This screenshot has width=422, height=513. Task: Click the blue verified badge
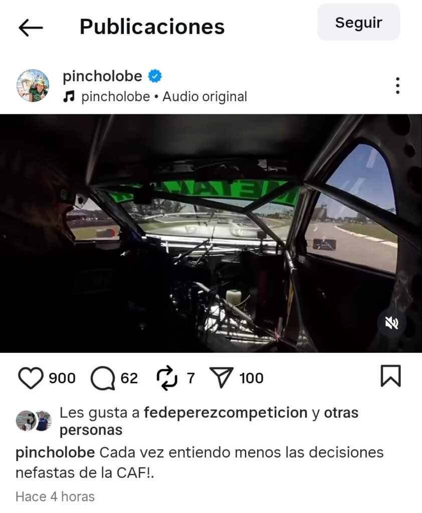point(155,76)
